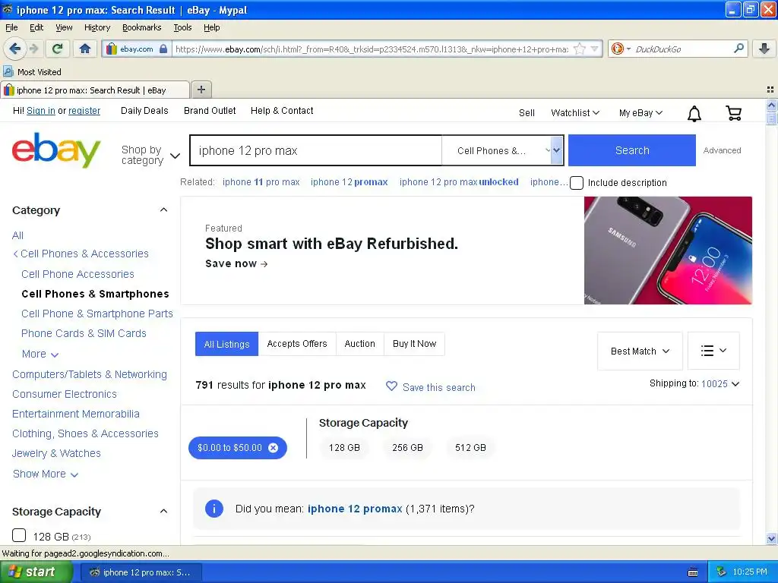Switch to the Auction tab

pos(359,344)
